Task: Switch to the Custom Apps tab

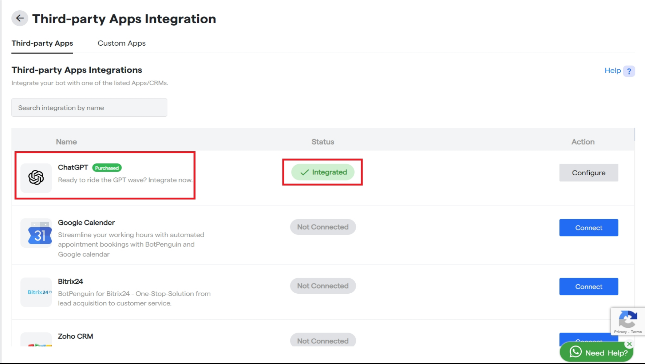Action: tap(121, 43)
